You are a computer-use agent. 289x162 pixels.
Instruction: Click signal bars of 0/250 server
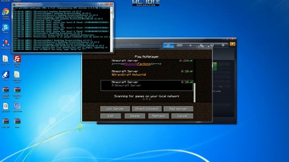191,60
